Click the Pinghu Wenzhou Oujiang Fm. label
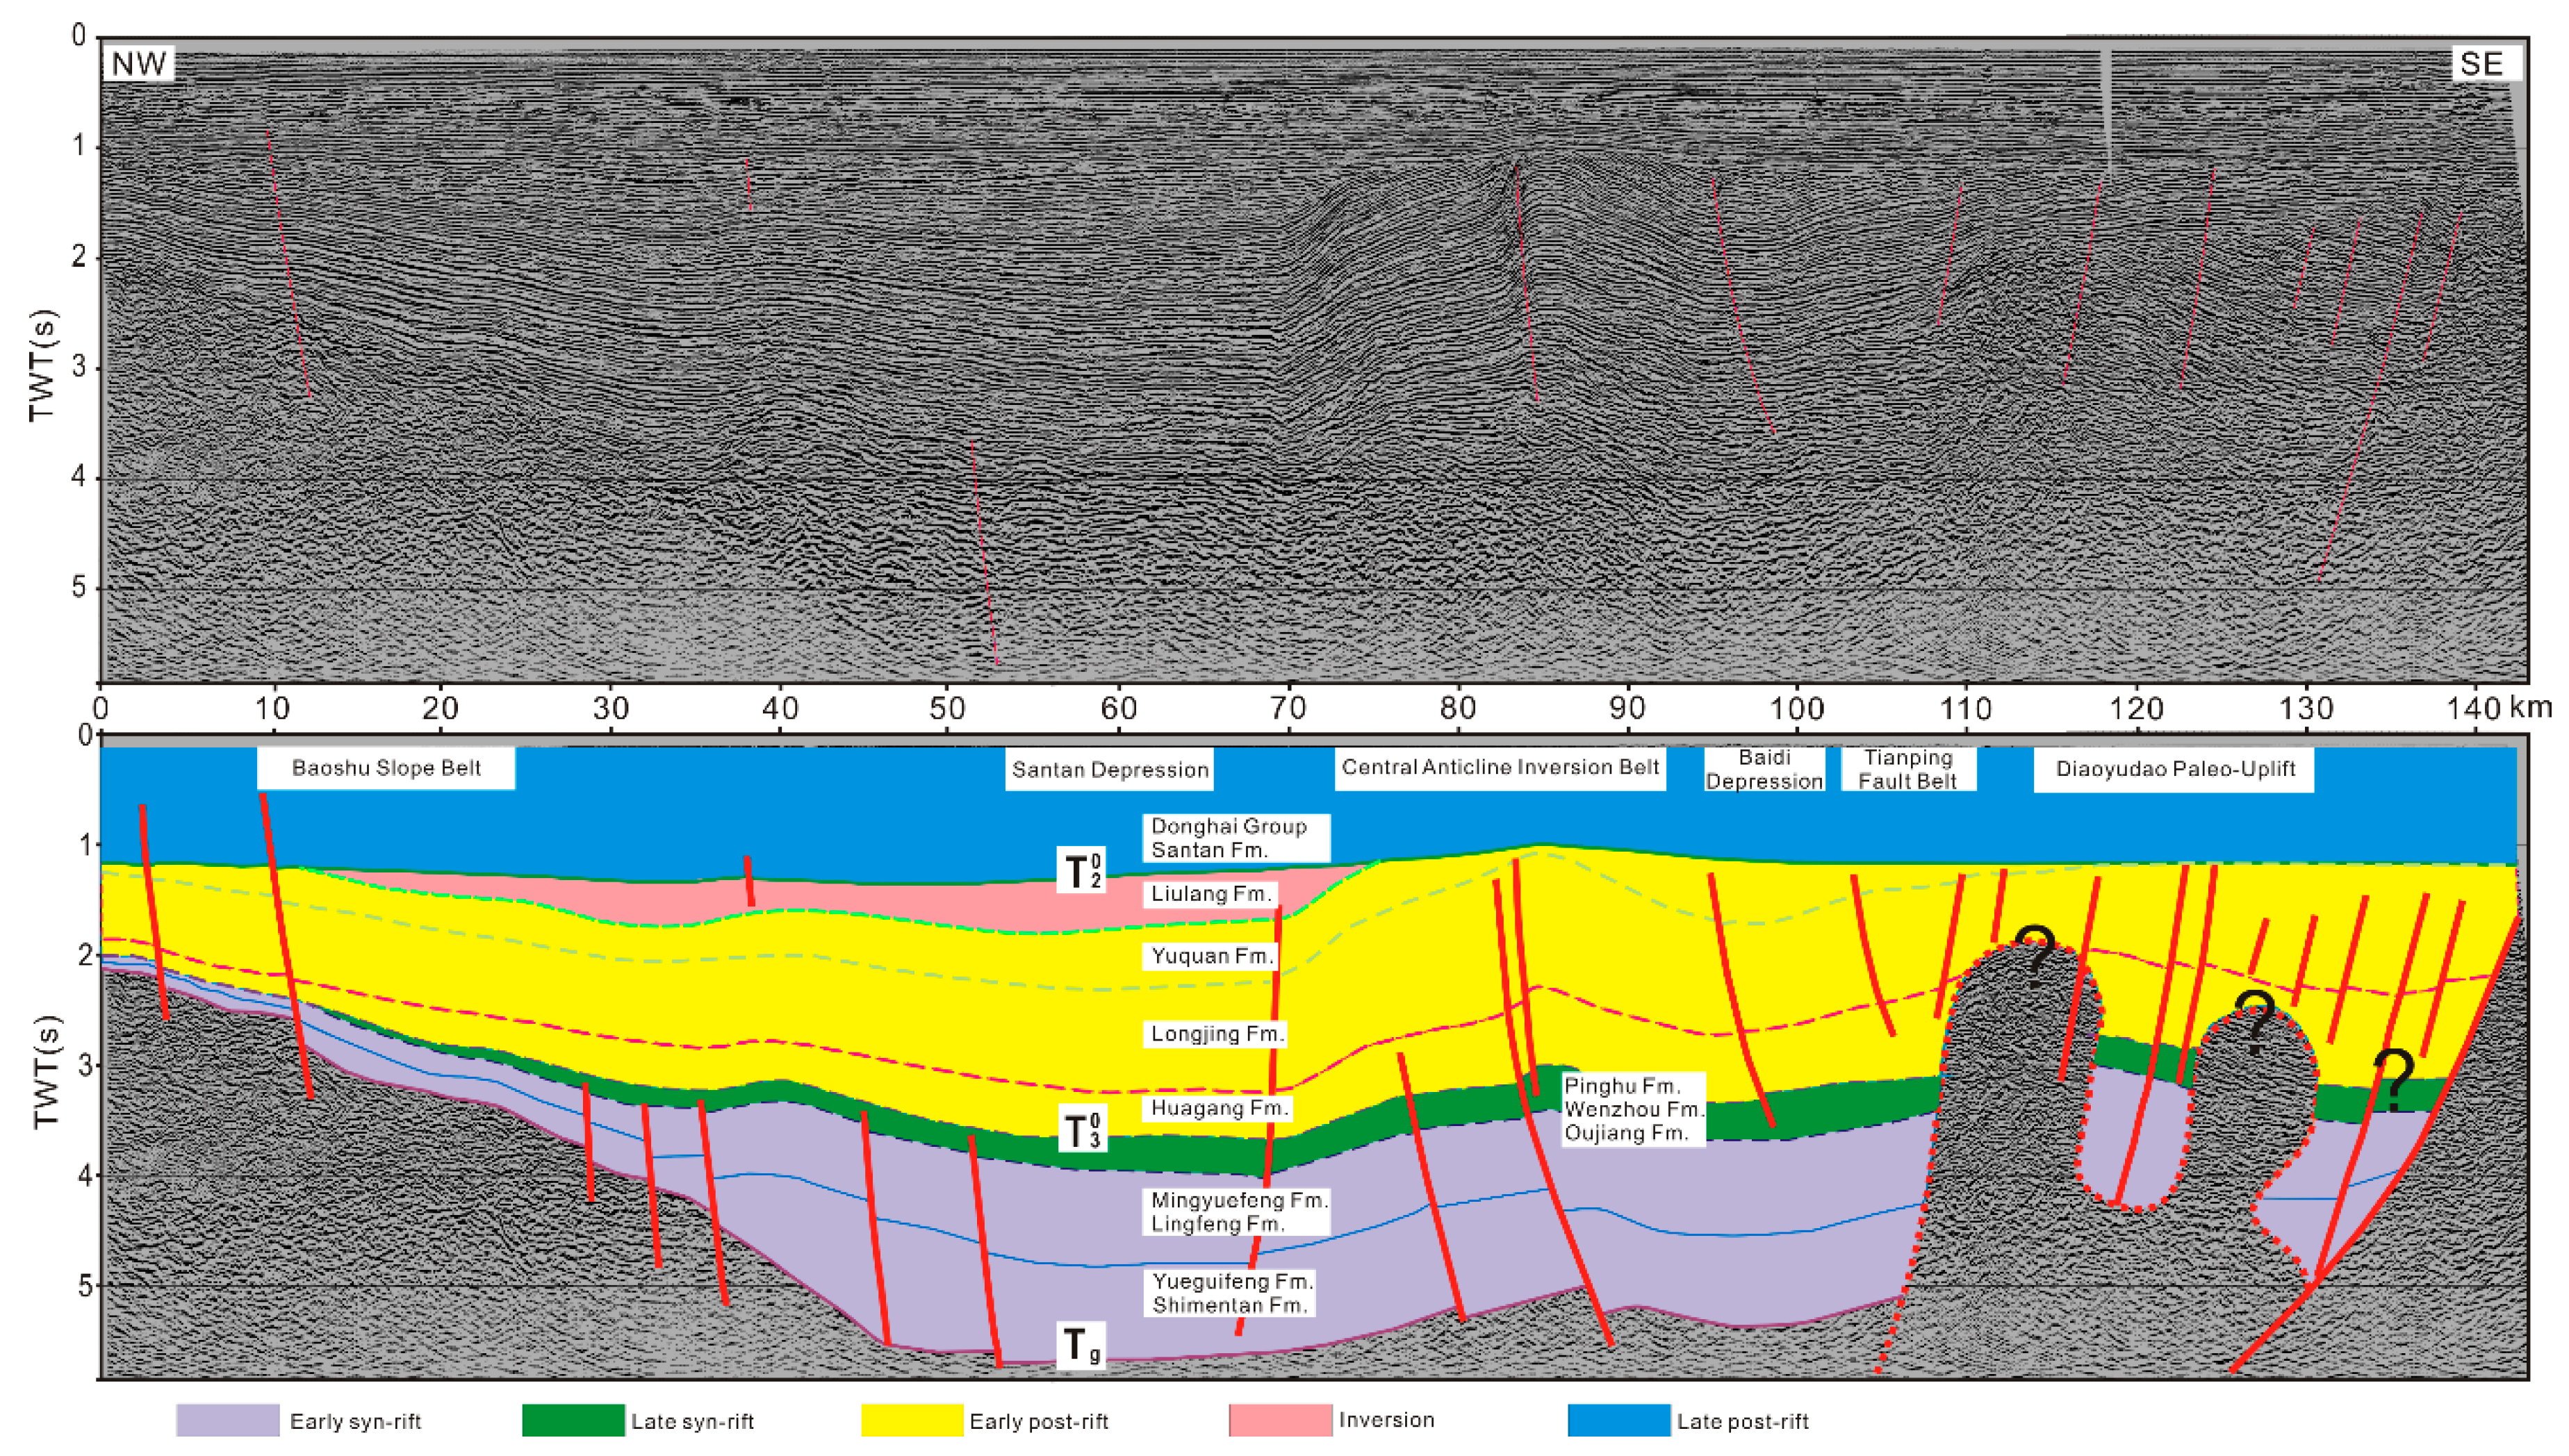The height and width of the screenshot is (1456, 2569). 1633,1109
